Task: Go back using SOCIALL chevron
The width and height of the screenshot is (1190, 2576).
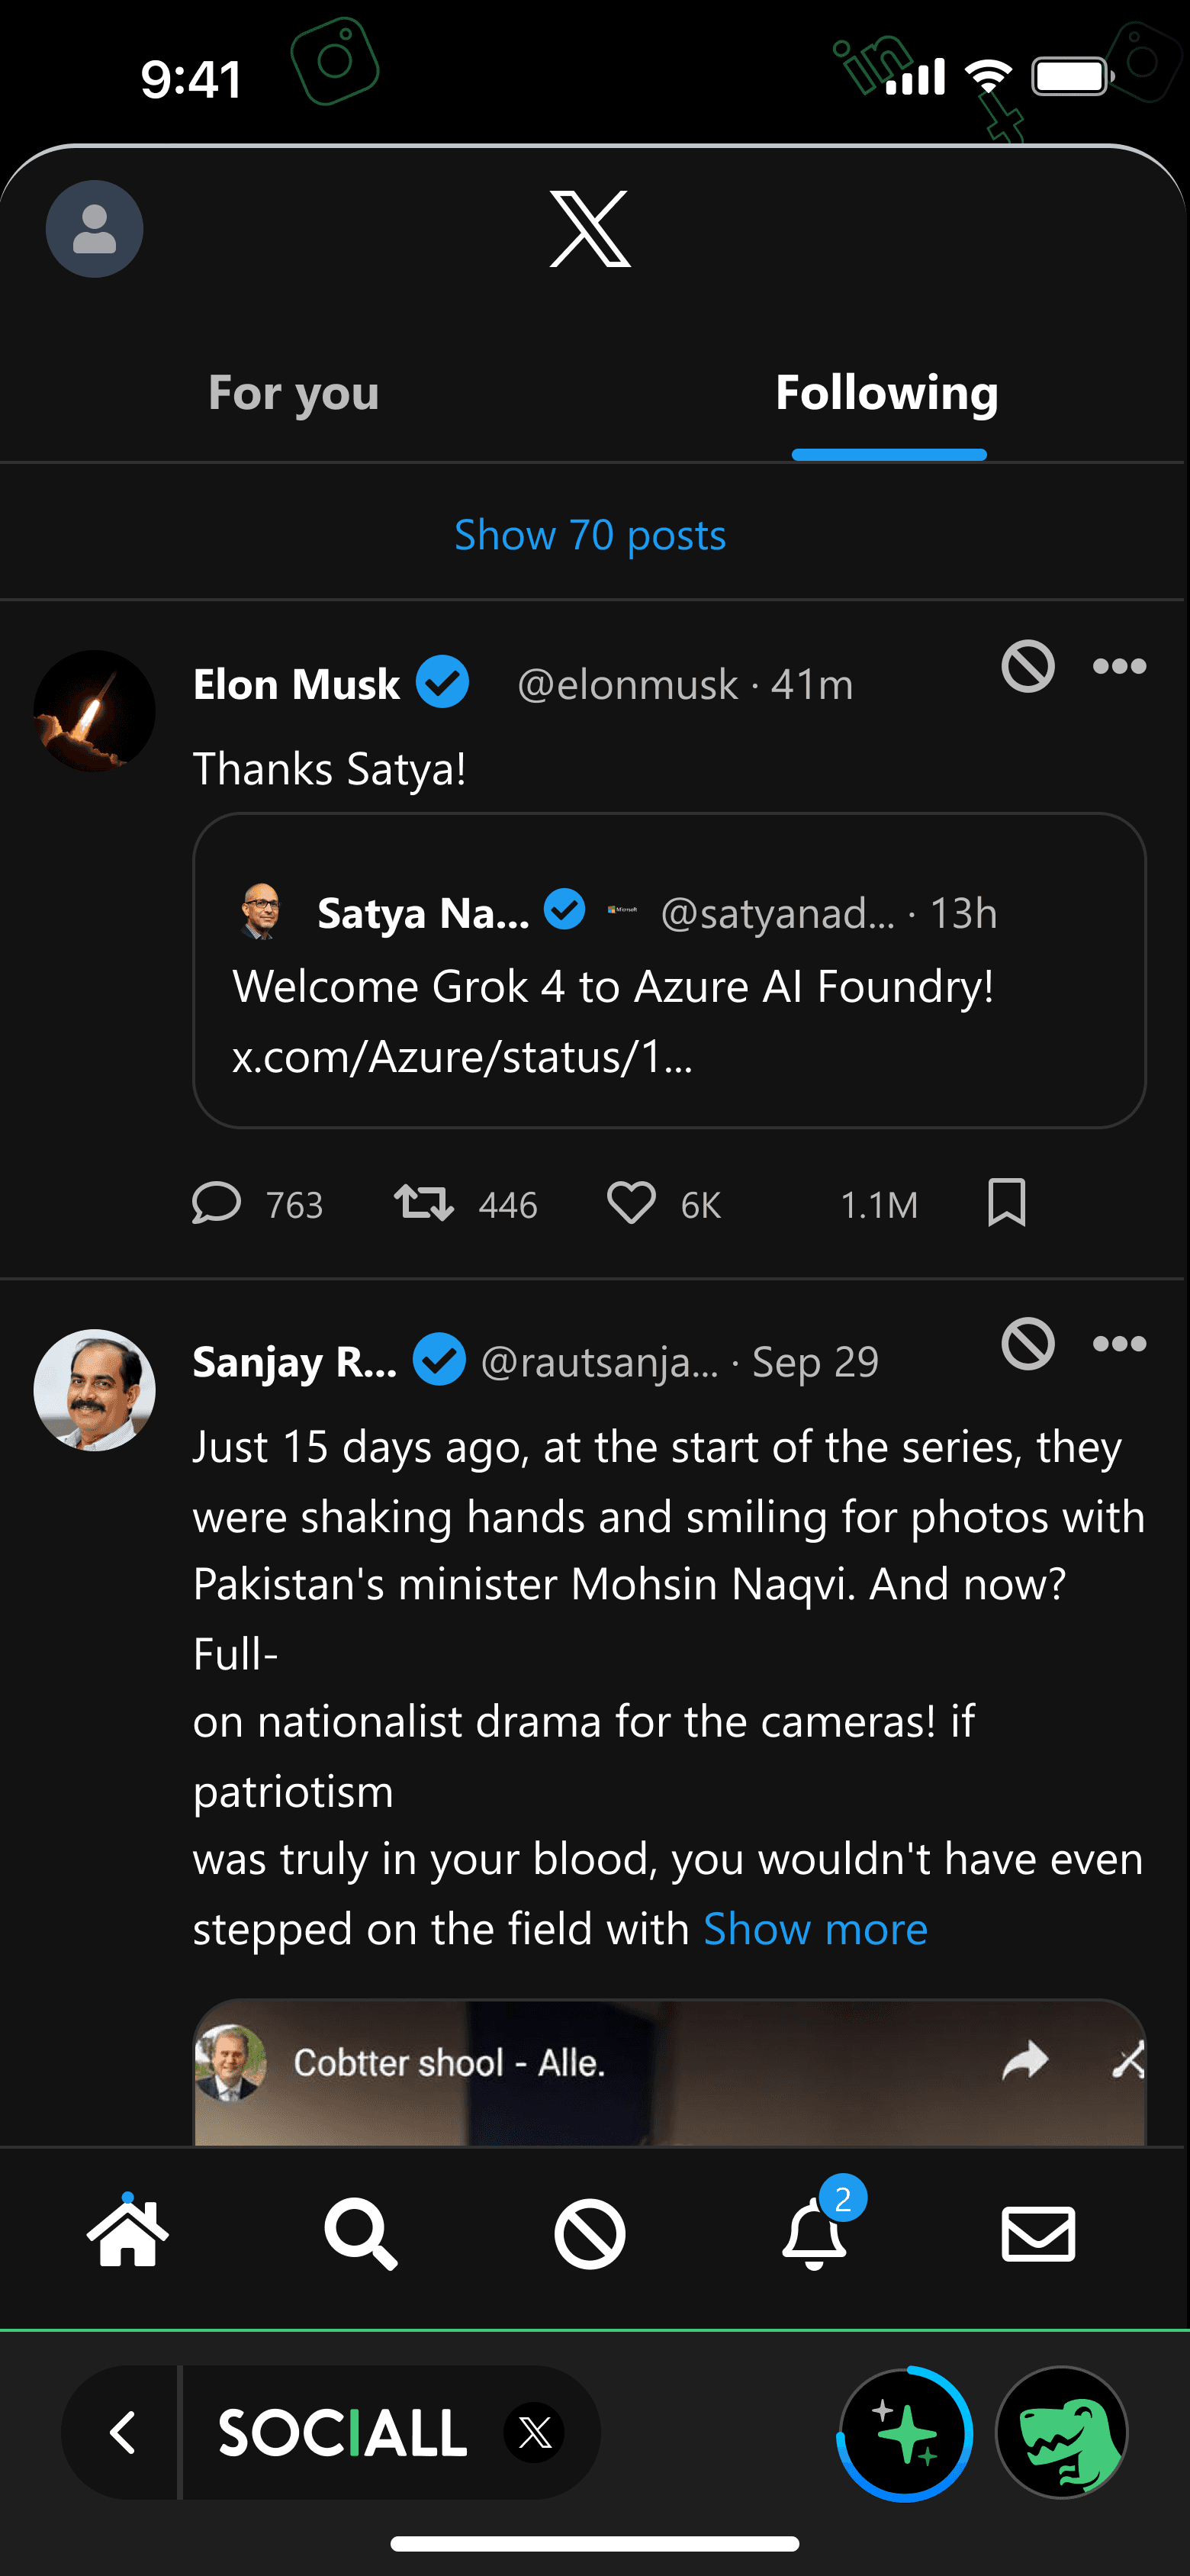Action: (x=123, y=2432)
